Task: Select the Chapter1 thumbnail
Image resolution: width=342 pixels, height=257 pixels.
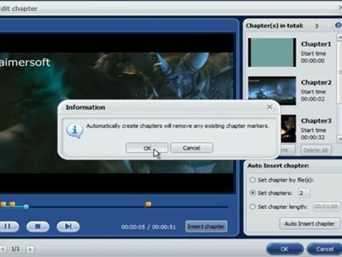Action: point(272,52)
